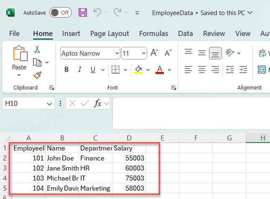Click the Insert Function fx icon
The image size is (270, 199).
pyautogui.click(x=98, y=103)
